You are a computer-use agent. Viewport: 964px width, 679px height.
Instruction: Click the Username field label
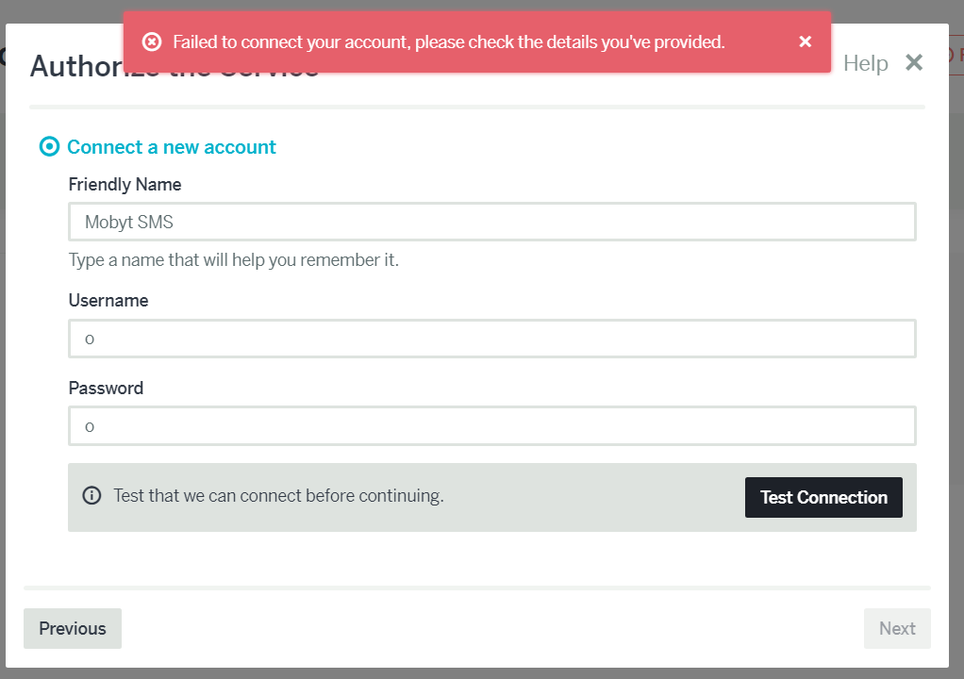(108, 301)
